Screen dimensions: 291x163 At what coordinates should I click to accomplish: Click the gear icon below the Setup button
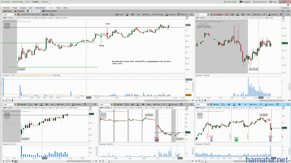tap(288, 5)
